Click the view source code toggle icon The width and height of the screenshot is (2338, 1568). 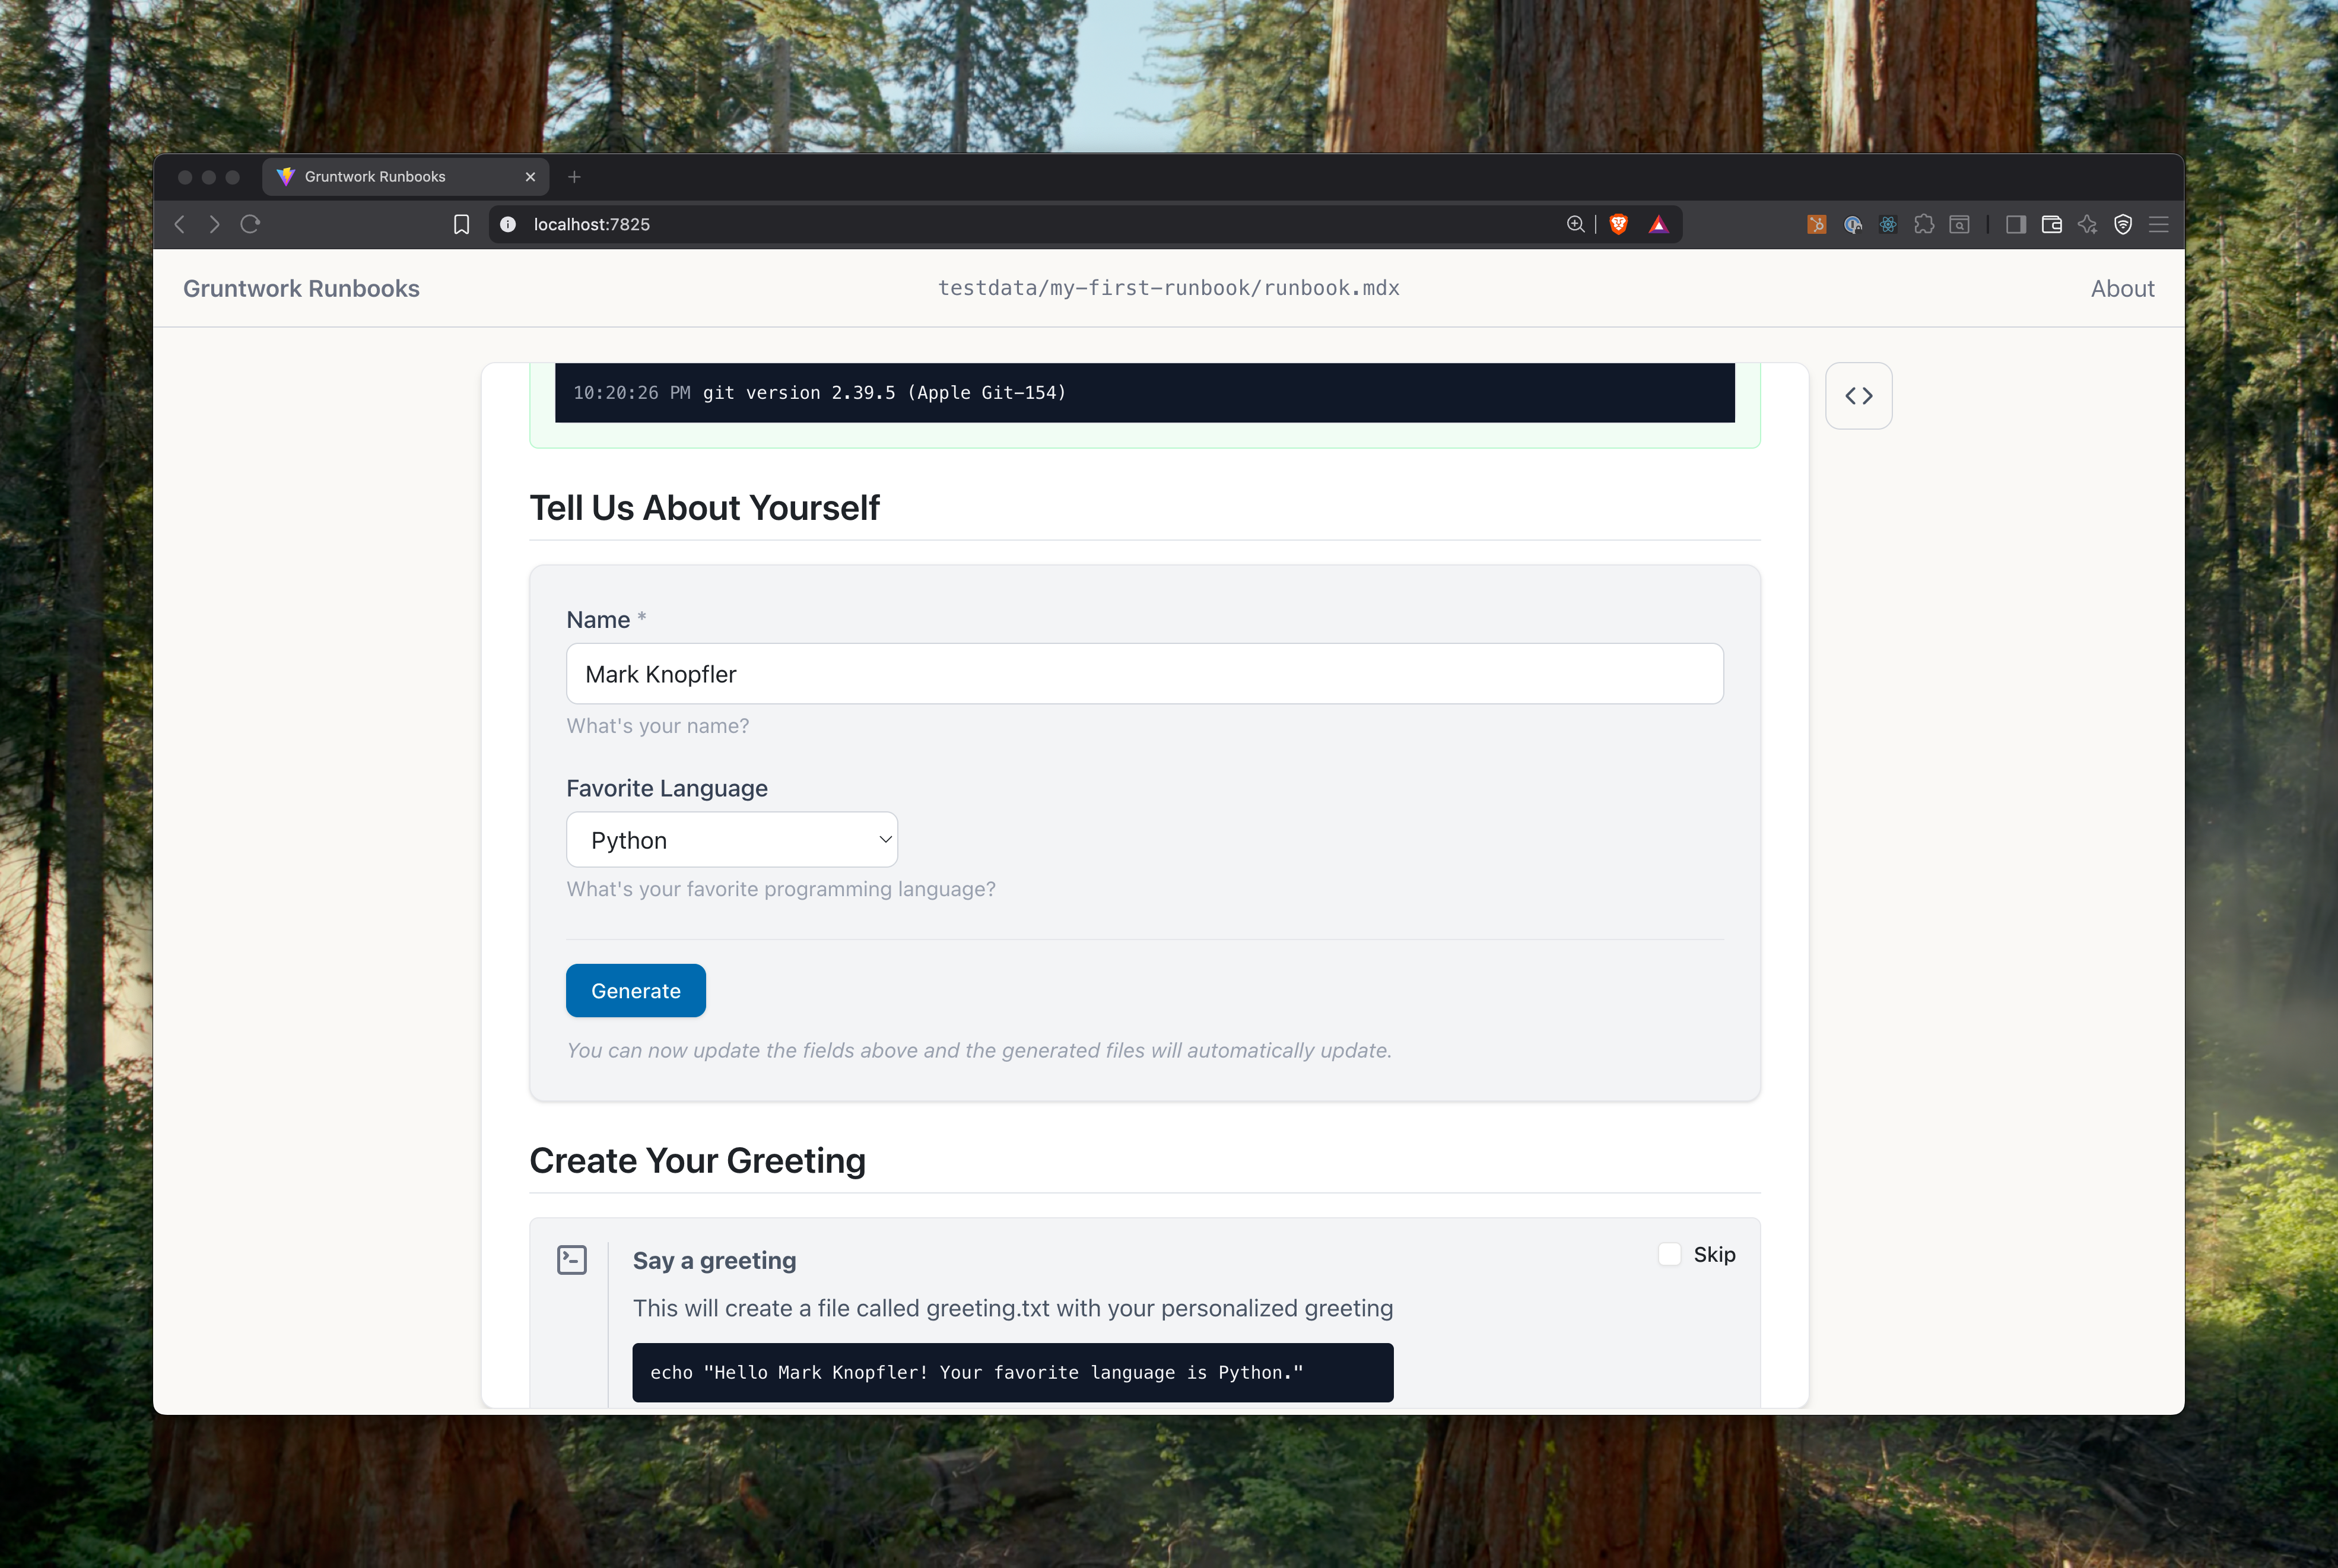[x=1858, y=396]
